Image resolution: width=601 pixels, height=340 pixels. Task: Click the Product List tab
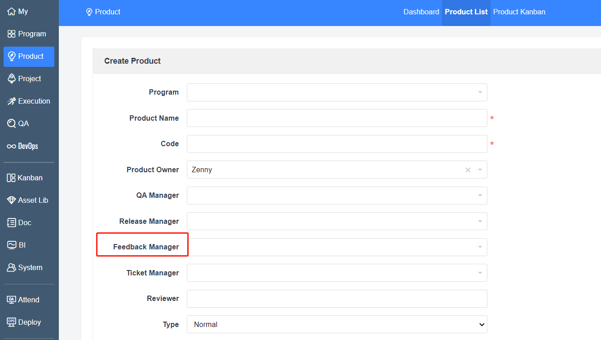(x=466, y=12)
